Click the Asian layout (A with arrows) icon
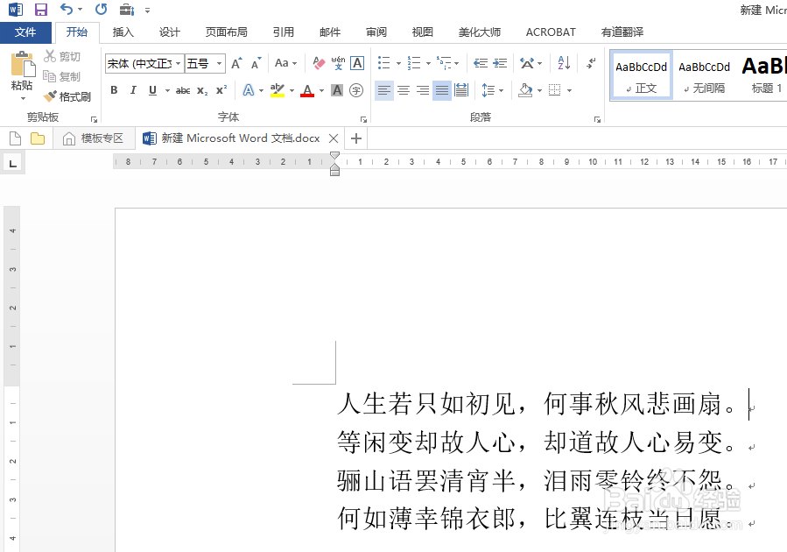Screen dimensions: 787x552 click(x=527, y=63)
